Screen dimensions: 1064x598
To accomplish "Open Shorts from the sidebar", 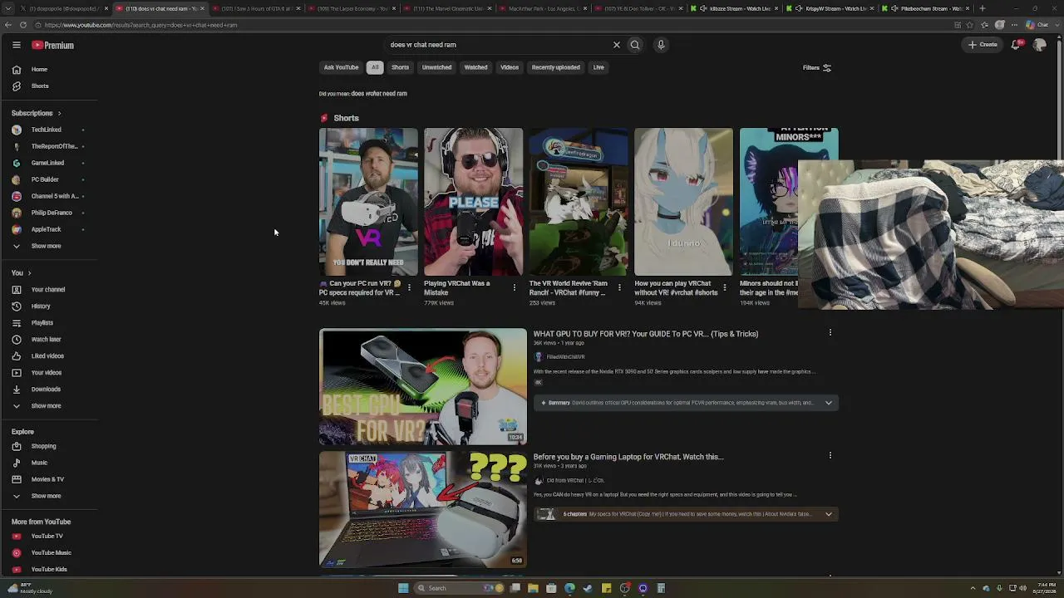I will [x=40, y=86].
